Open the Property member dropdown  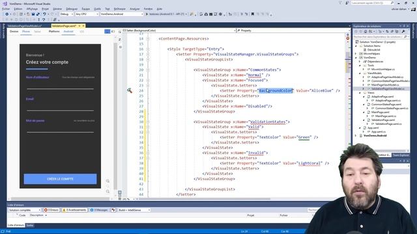(293, 31)
